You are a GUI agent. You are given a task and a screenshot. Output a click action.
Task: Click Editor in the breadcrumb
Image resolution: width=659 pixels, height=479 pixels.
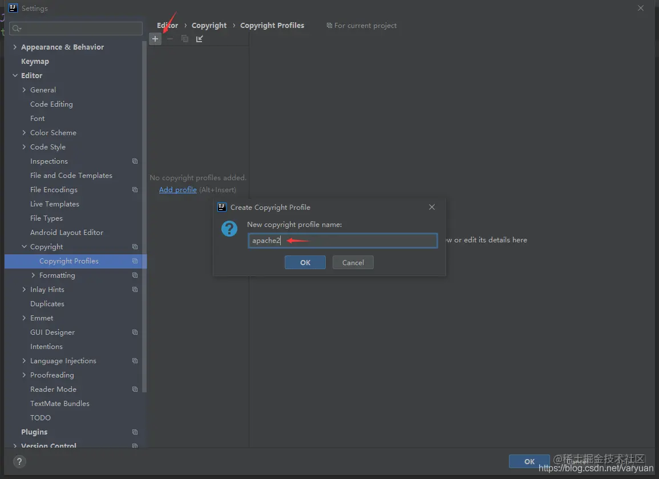pos(167,25)
